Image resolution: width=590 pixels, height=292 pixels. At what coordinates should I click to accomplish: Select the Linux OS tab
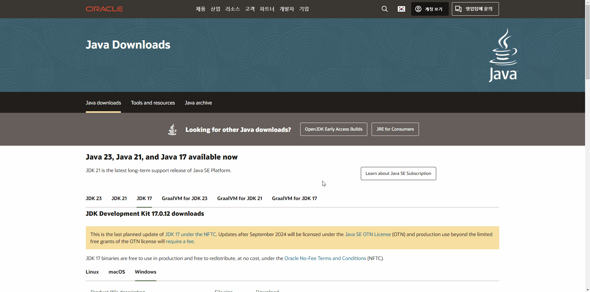[x=92, y=272]
